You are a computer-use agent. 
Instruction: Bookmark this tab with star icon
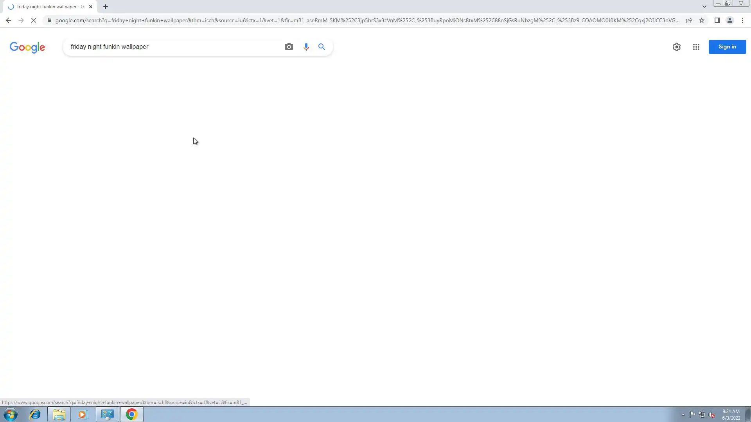pos(702,20)
